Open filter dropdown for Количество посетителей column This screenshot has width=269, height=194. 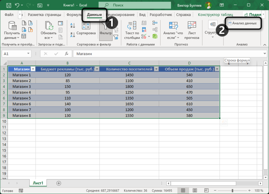tap(156, 69)
